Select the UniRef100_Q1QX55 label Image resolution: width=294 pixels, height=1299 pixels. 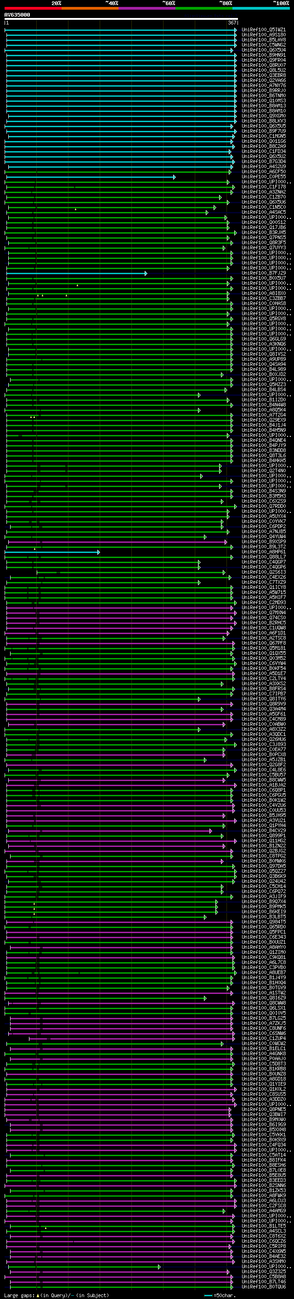pyautogui.click(x=264, y=653)
